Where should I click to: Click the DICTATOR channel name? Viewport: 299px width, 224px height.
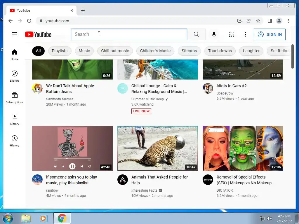pos(225,190)
